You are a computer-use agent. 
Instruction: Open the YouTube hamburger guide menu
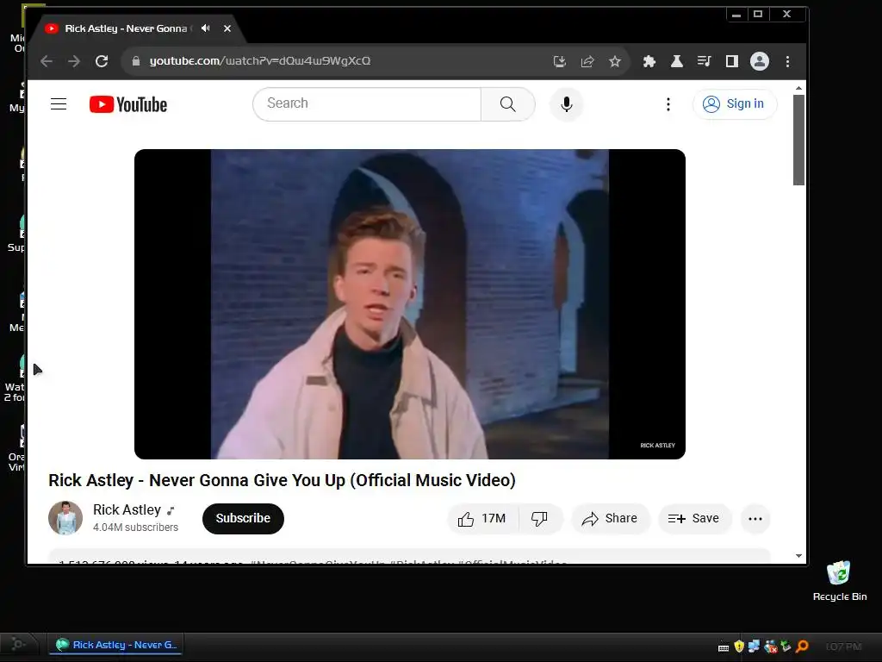coord(59,104)
